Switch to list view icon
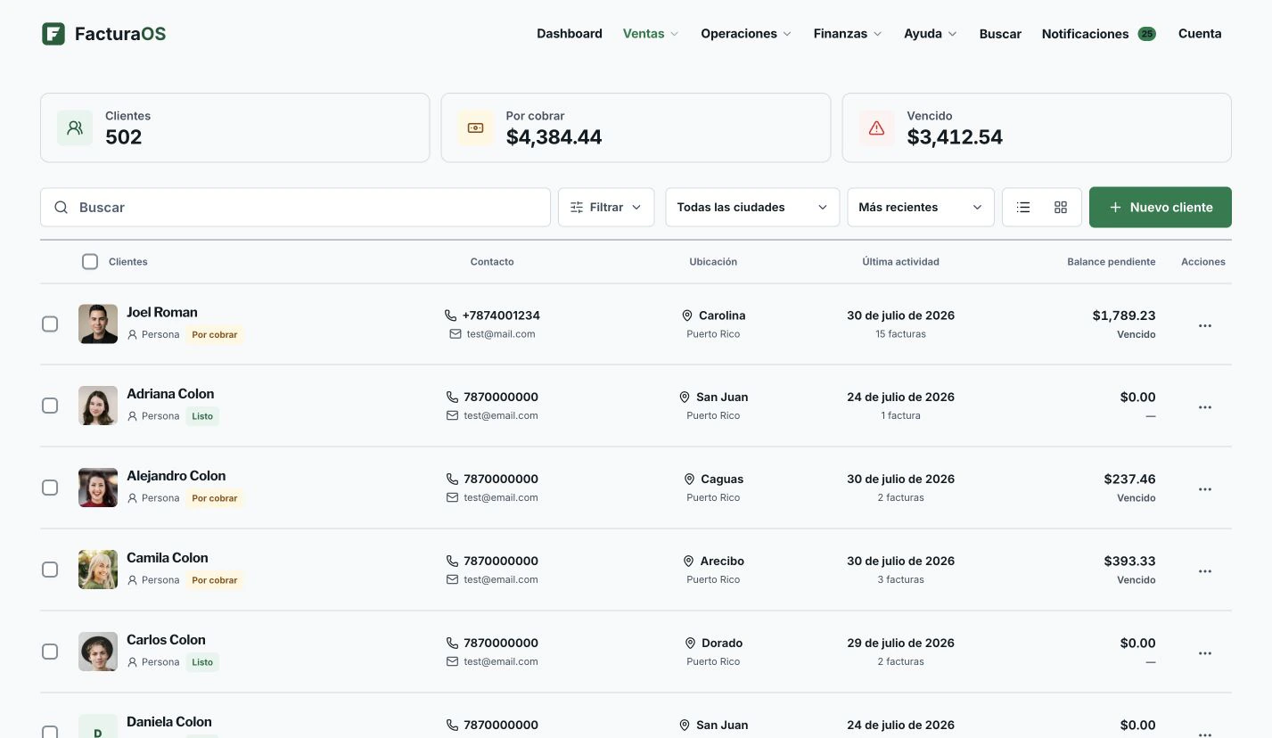The height and width of the screenshot is (738, 1272). pyautogui.click(x=1023, y=207)
